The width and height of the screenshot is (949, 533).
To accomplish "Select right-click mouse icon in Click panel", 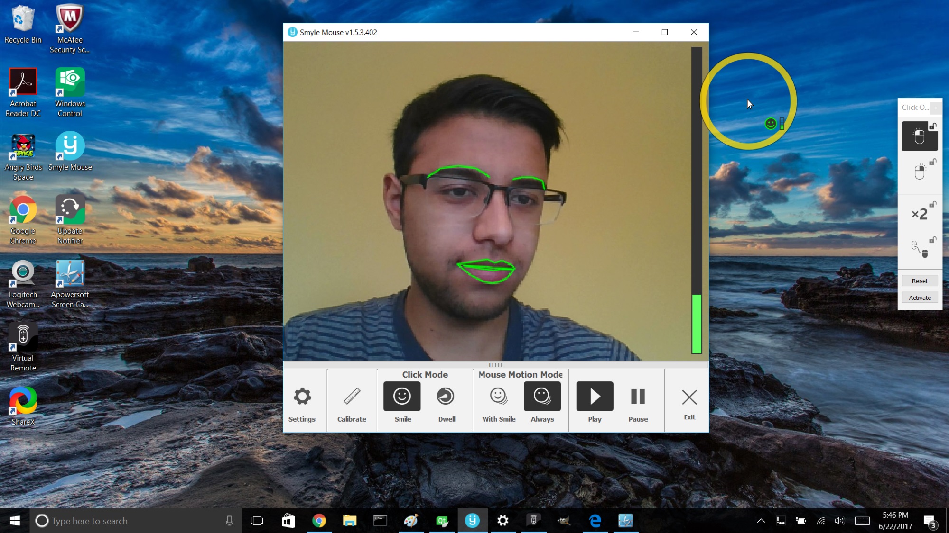I will click(920, 172).
